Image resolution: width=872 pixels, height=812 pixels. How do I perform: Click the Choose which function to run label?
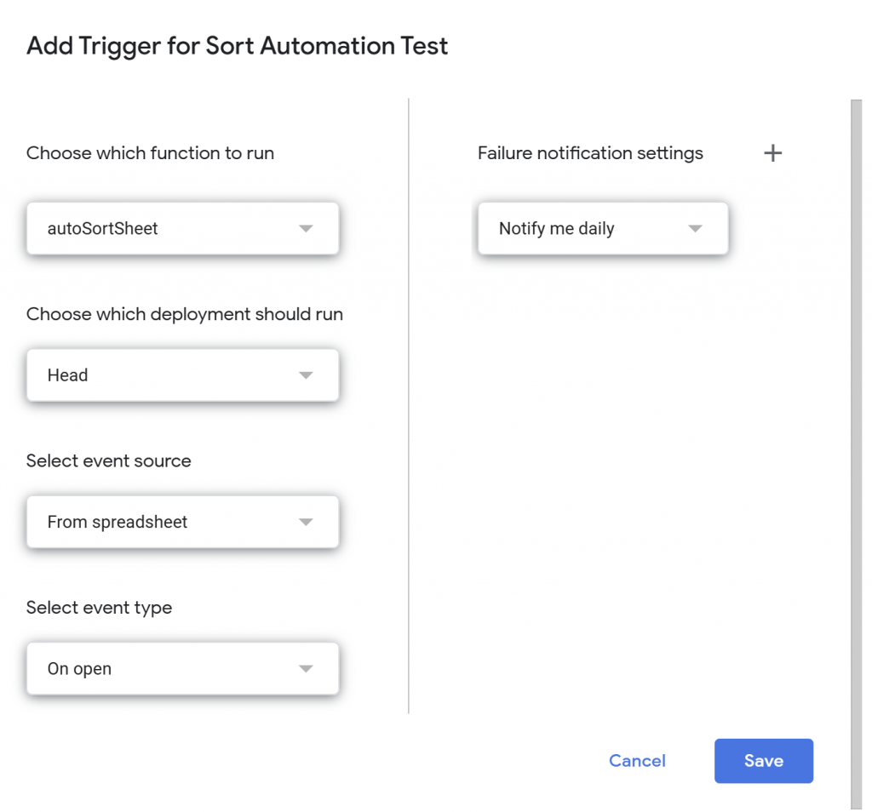tap(150, 153)
